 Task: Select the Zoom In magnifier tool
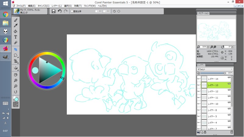[16, 81]
